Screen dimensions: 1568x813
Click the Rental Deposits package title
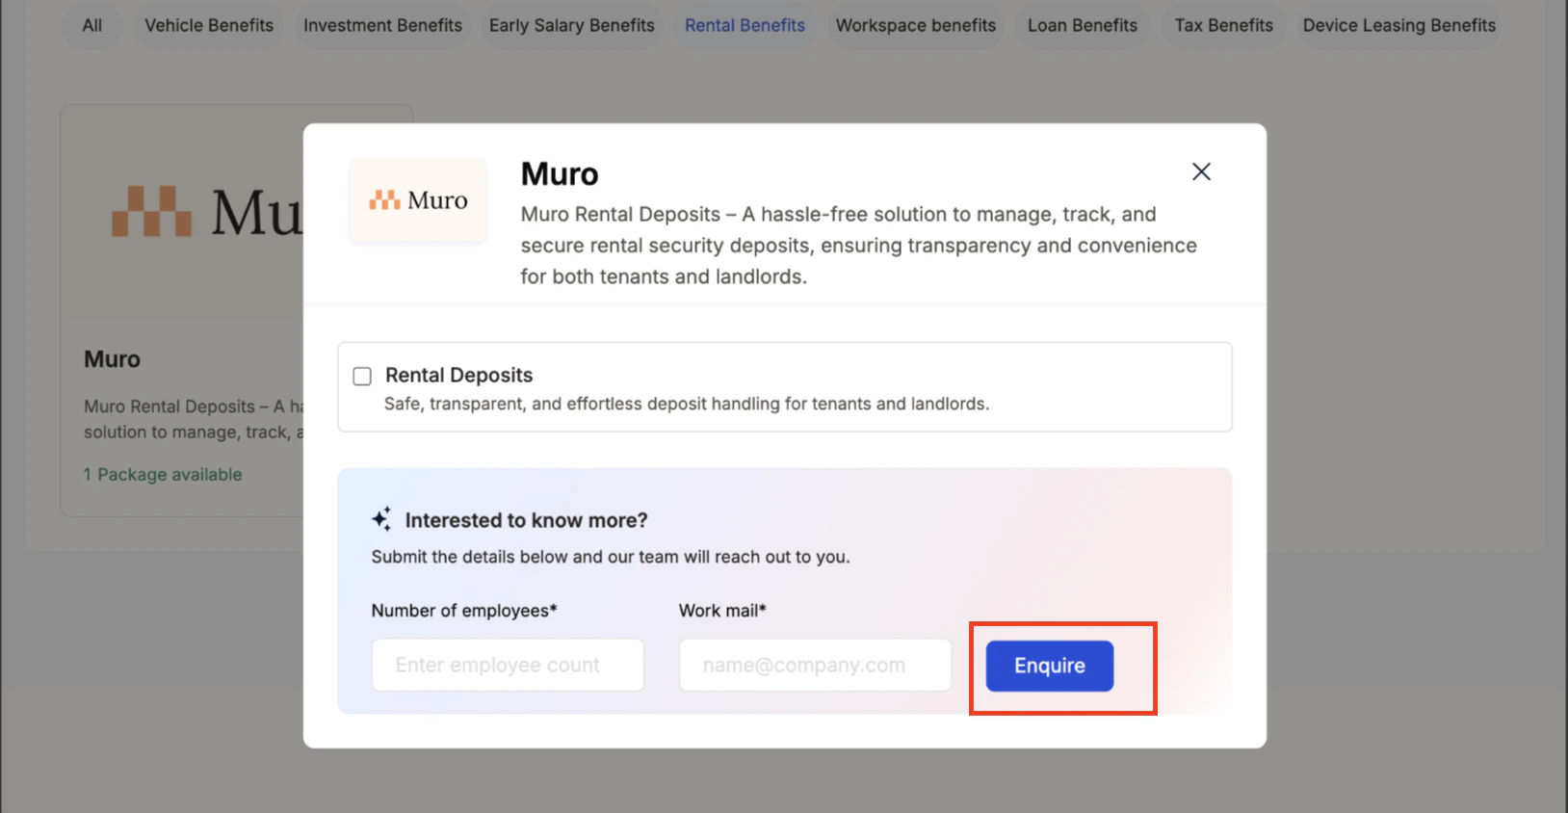[x=458, y=375]
